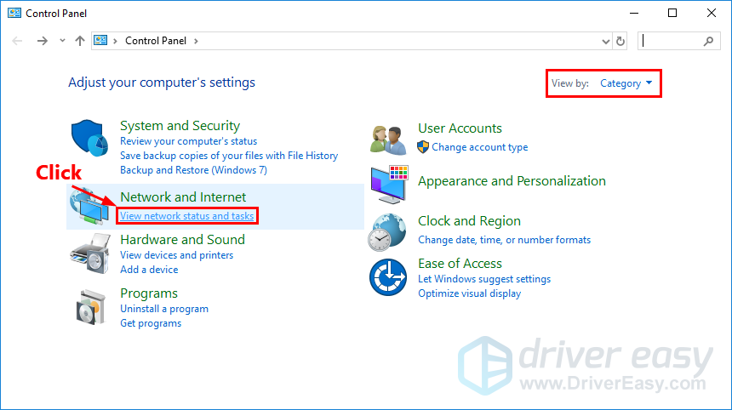Image resolution: width=732 pixels, height=410 pixels.
Task: Refresh the Control Panel address bar
Action: 620,41
